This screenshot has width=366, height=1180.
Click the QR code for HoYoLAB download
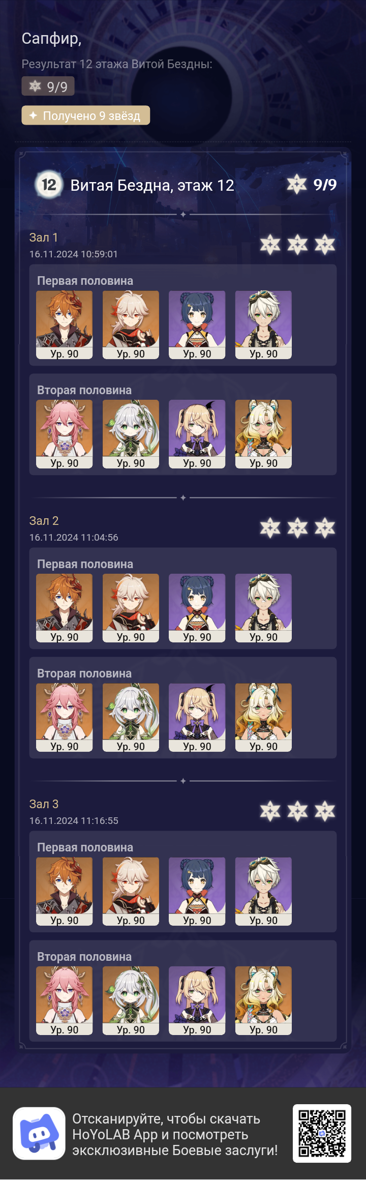click(322, 1133)
